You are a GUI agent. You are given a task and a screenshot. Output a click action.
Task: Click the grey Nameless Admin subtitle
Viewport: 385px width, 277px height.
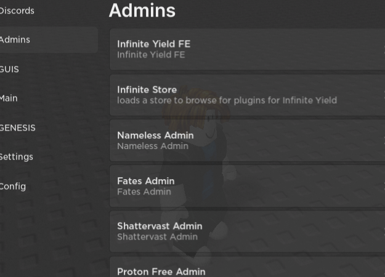(x=153, y=146)
